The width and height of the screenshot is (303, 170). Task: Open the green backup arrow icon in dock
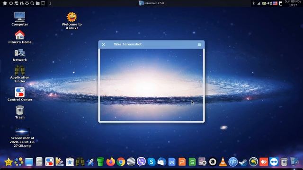(x=253, y=162)
